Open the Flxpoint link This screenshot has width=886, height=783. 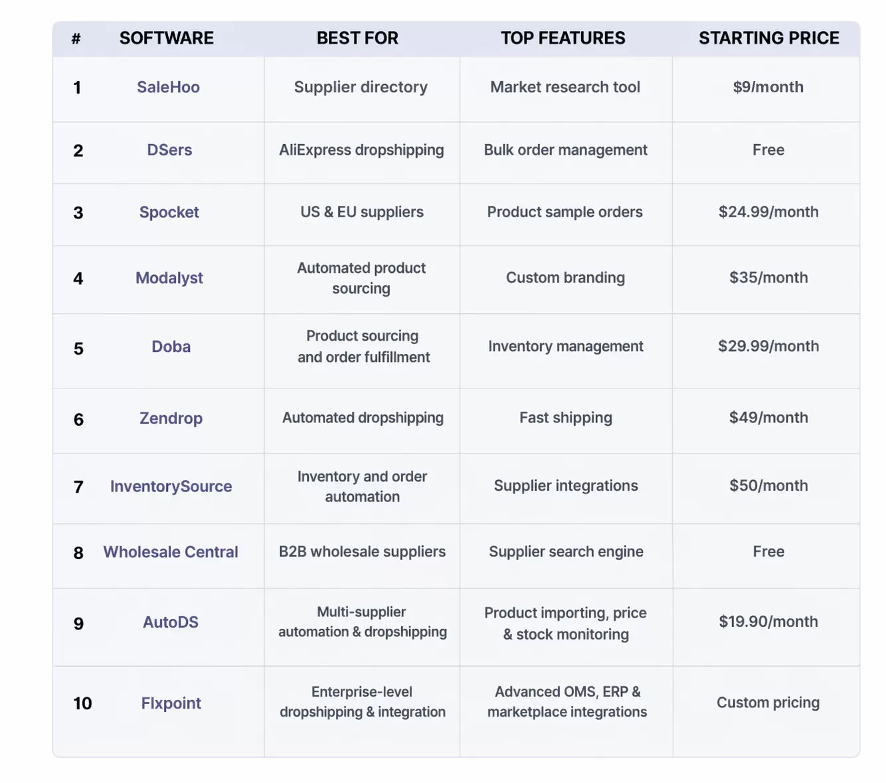[x=171, y=703]
